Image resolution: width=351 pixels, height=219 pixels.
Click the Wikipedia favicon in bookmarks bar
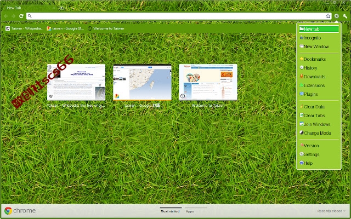[8, 28]
